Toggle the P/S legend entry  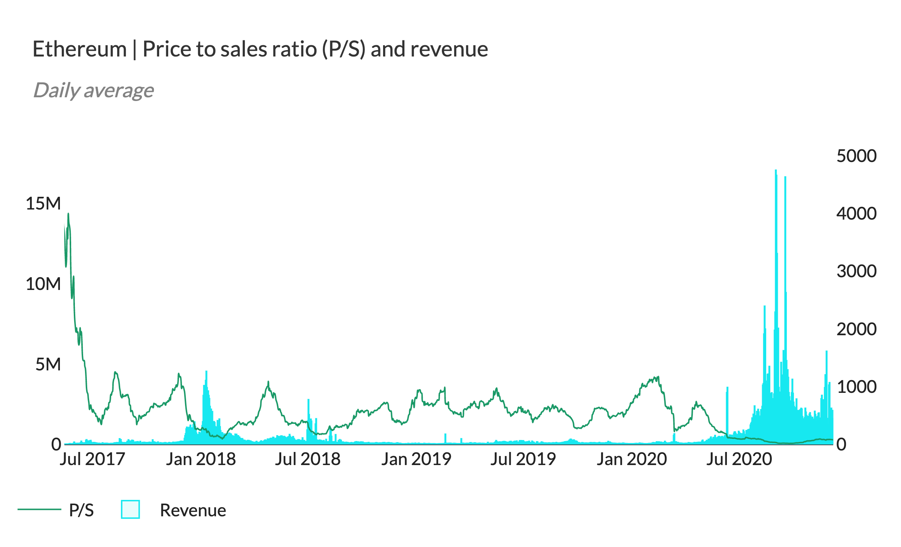point(81,510)
